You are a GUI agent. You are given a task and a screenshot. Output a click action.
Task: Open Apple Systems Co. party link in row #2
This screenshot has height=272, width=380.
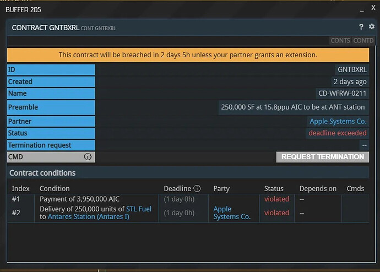point(232,213)
